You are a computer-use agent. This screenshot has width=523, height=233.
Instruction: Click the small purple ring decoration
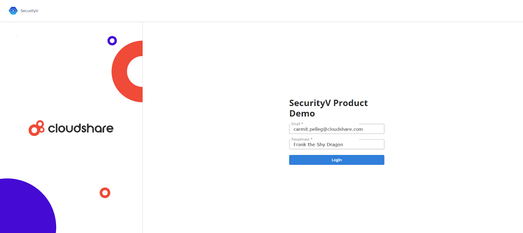[112, 41]
